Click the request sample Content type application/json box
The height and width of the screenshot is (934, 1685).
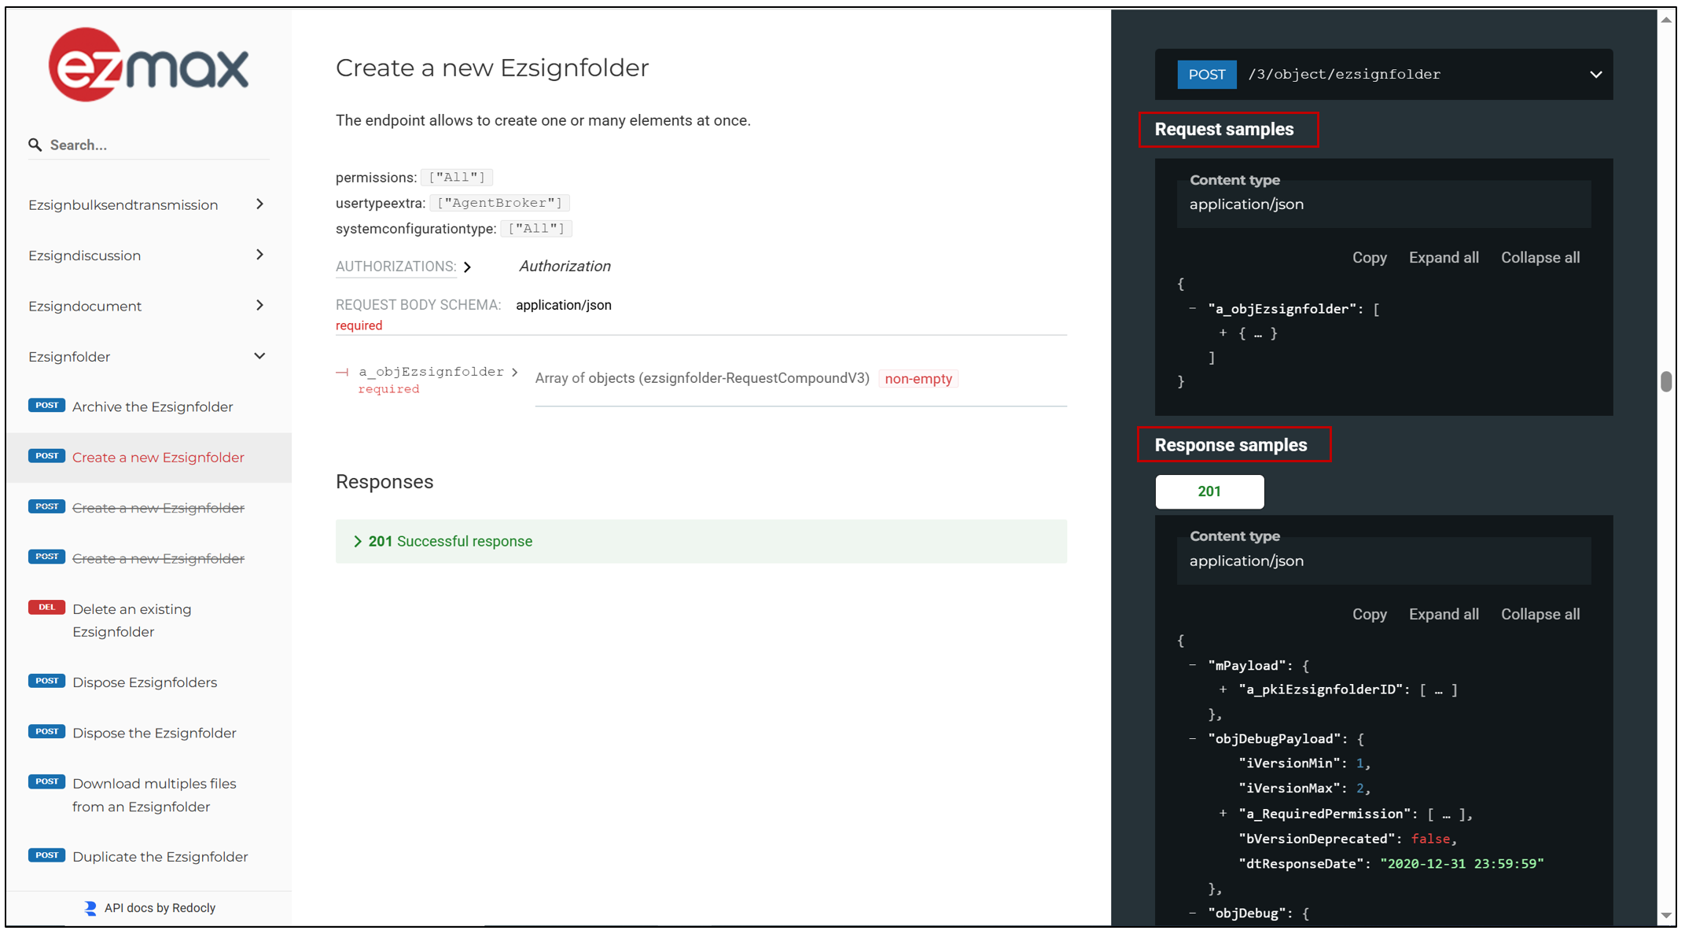(x=1384, y=204)
